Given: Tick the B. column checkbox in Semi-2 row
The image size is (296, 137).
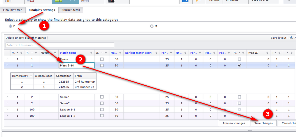Looking at the screenshot, I should tap(102, 103).
